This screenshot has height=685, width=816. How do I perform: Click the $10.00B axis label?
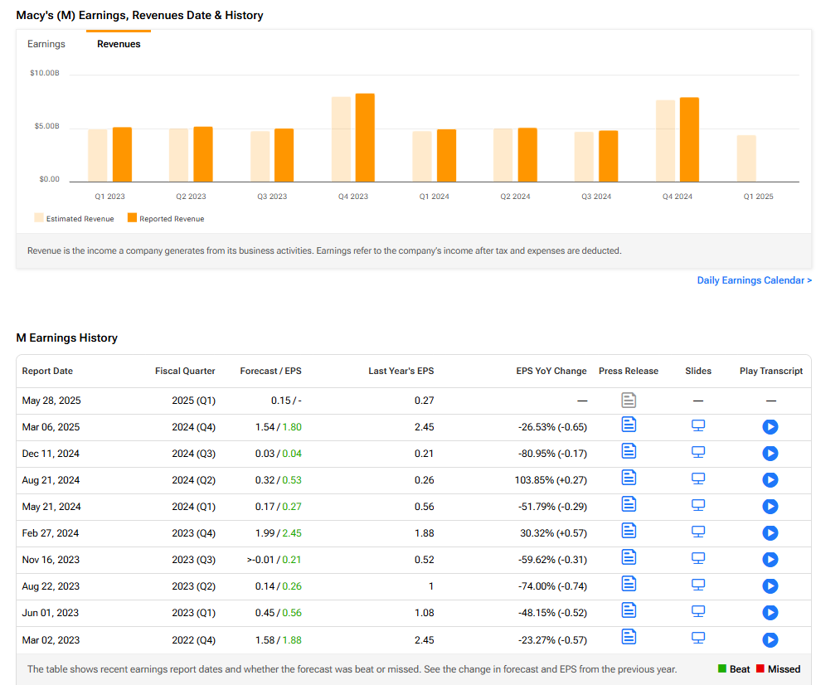pos(45,73)
